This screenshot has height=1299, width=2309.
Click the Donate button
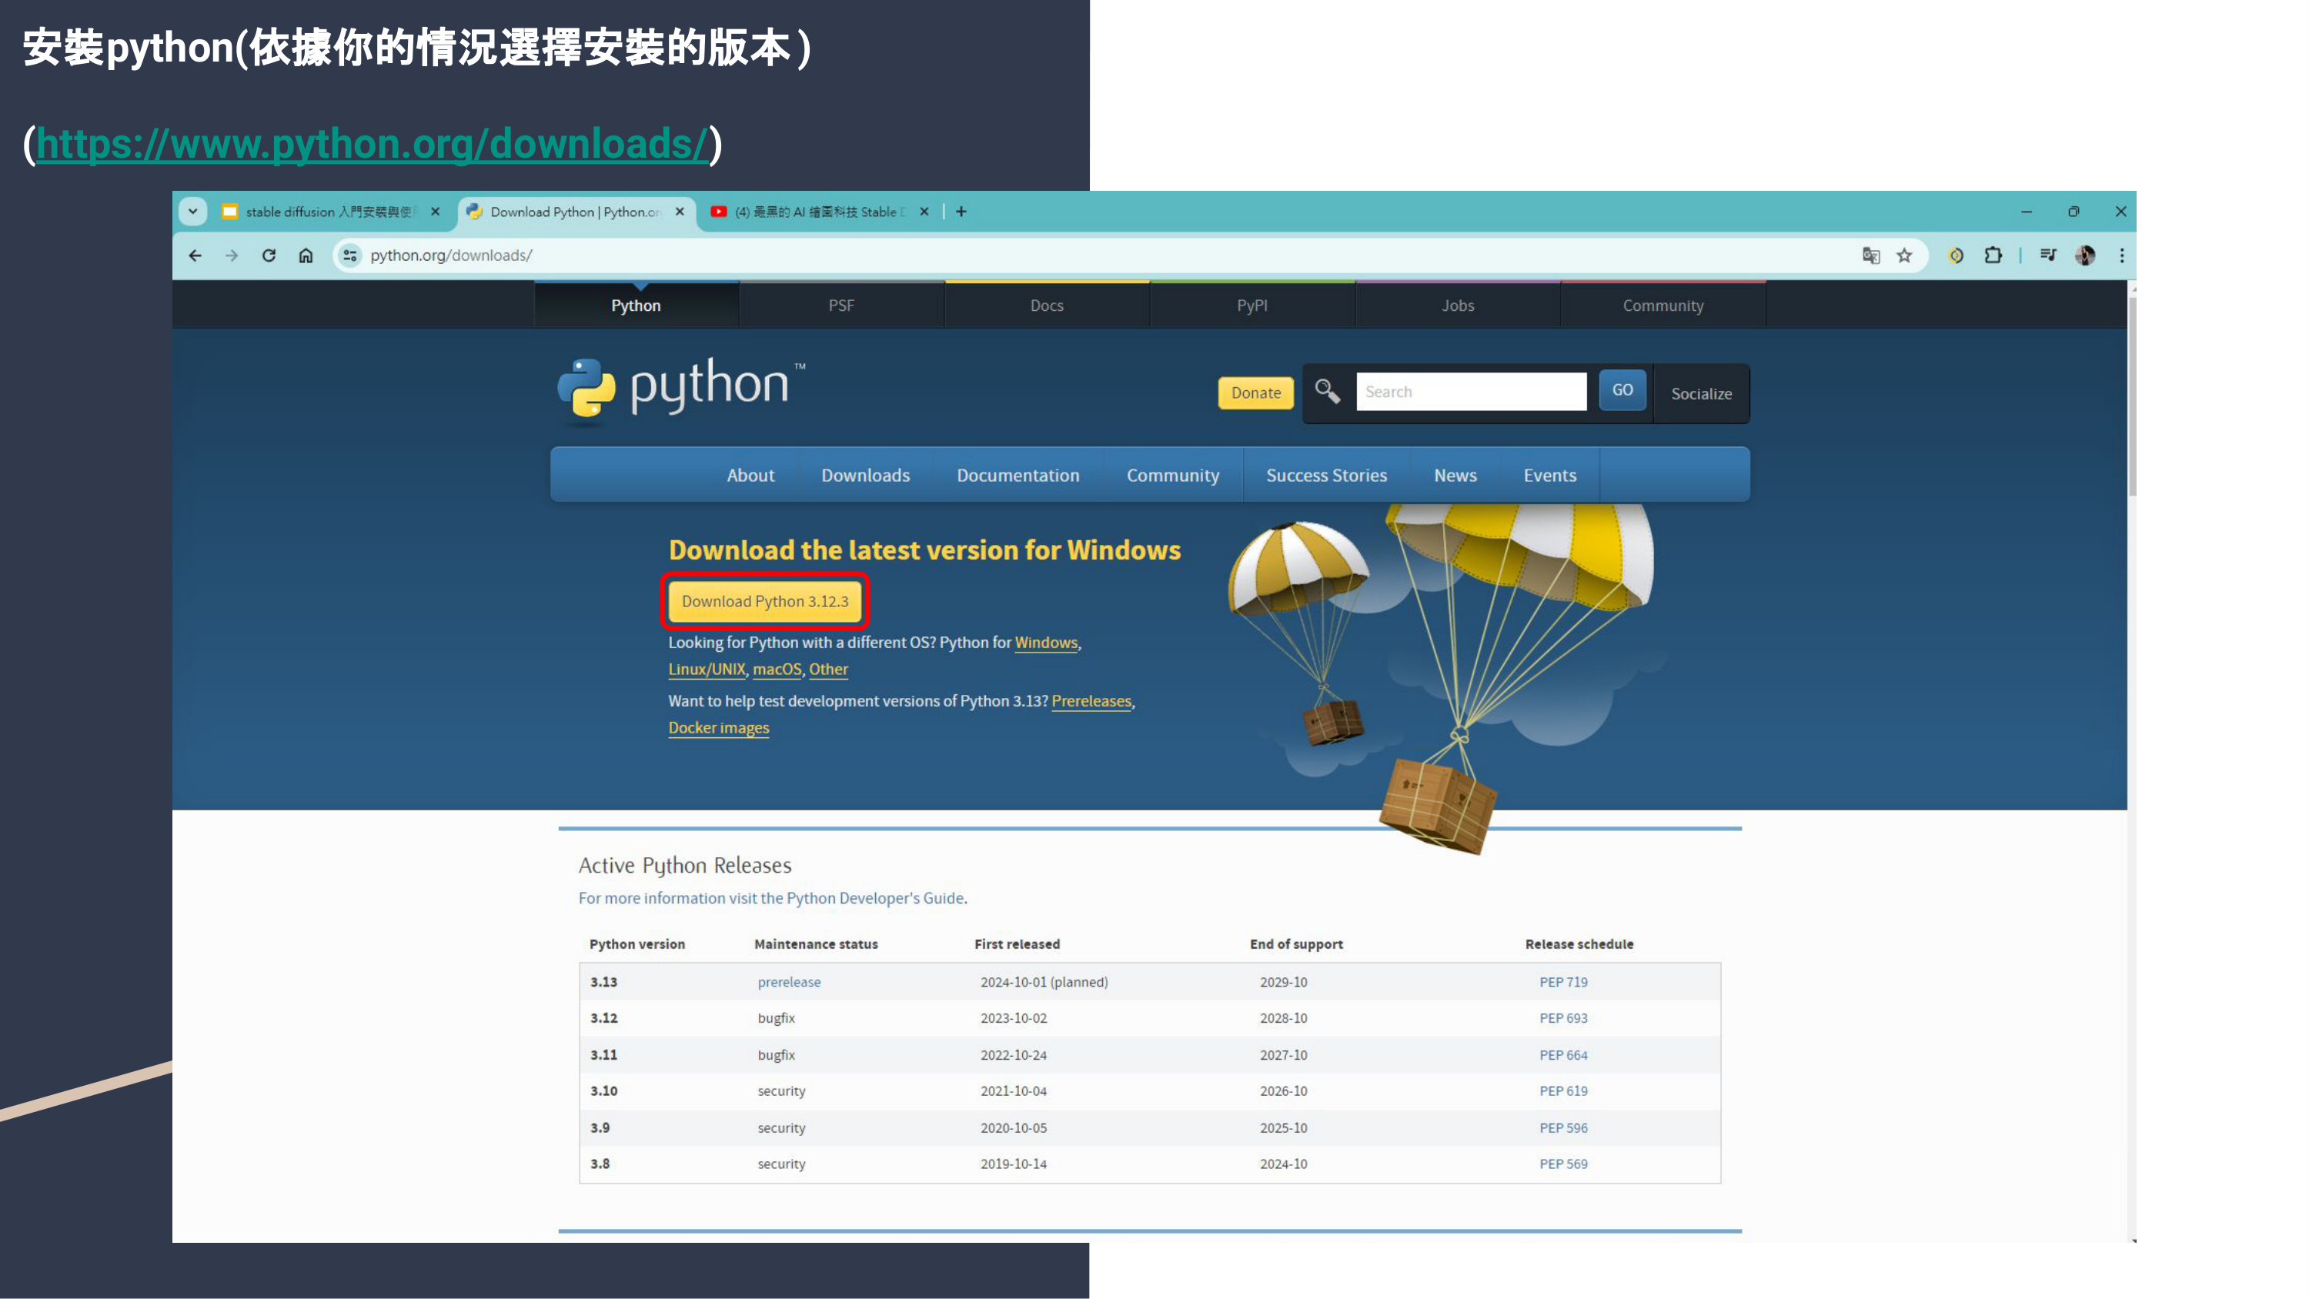click(1256, 392)
